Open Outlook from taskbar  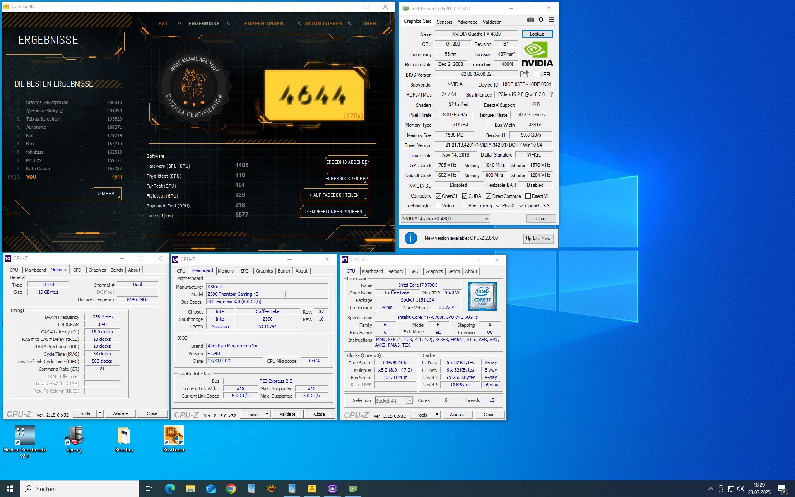(210, 489)
